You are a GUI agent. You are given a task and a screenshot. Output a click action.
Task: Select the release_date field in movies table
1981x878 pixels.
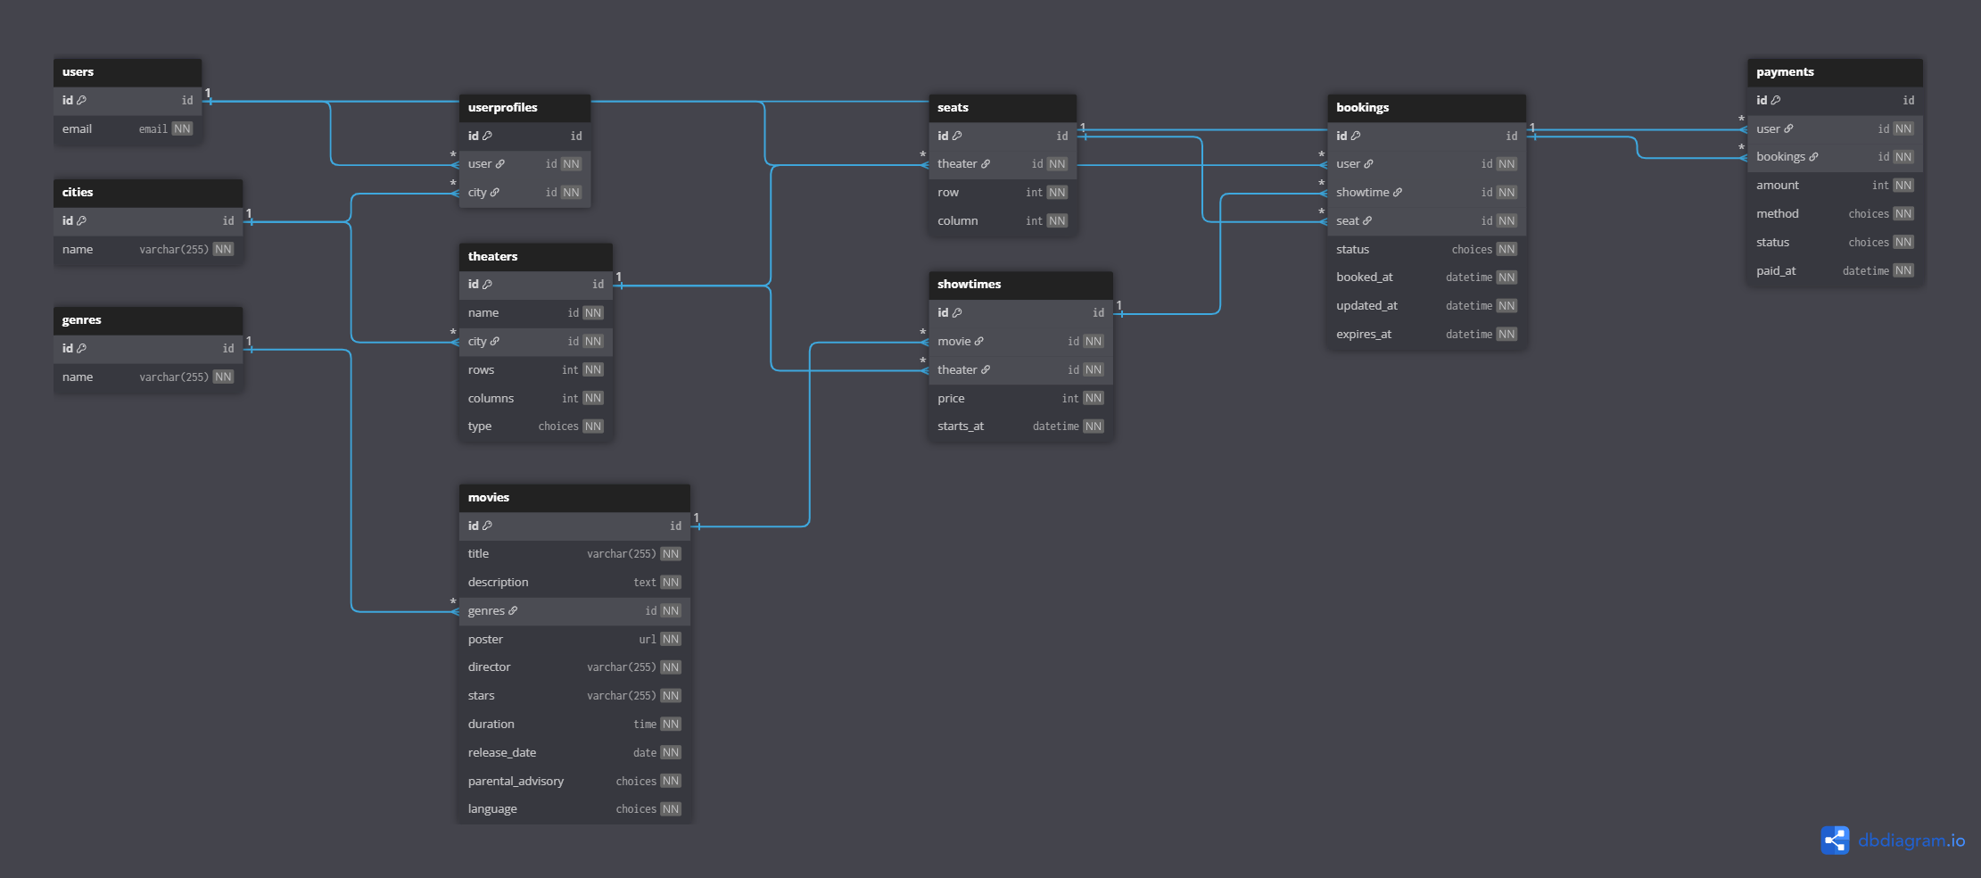click(574, 753)
